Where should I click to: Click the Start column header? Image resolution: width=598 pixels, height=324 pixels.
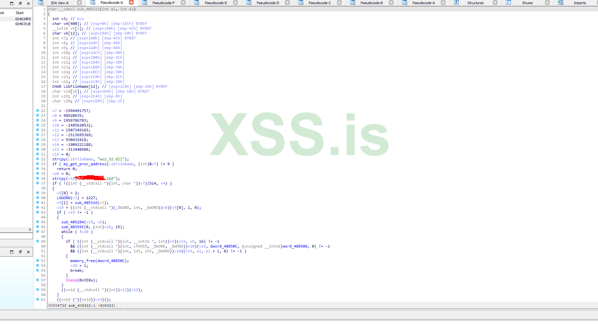(x=20, y=13)
